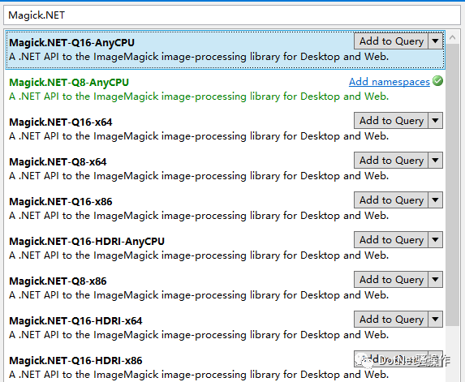Click scrollbar up arrow of package list
The width and height of the screenshot is (465, 382).
click(x=453, y=37)
